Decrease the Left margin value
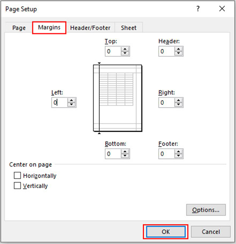Image resolution: width=236 pixels, height=244 pixels. 72,105
